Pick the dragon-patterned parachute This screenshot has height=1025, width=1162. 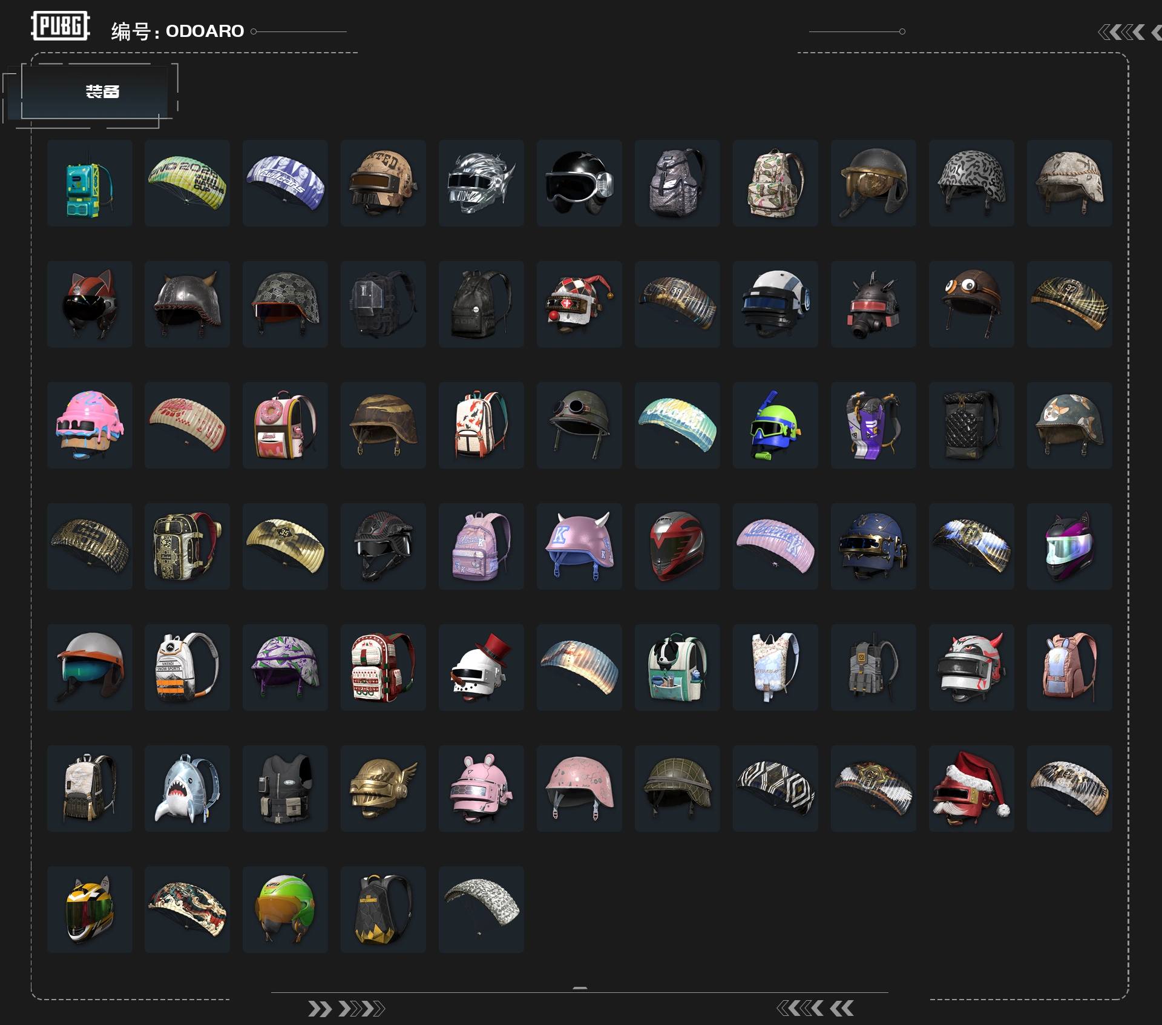(x=188, y=909)
